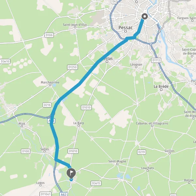Screen dimensions: 196x196
Task: Click the route start circle marker in Bordeaux
Action: [145, 16]
